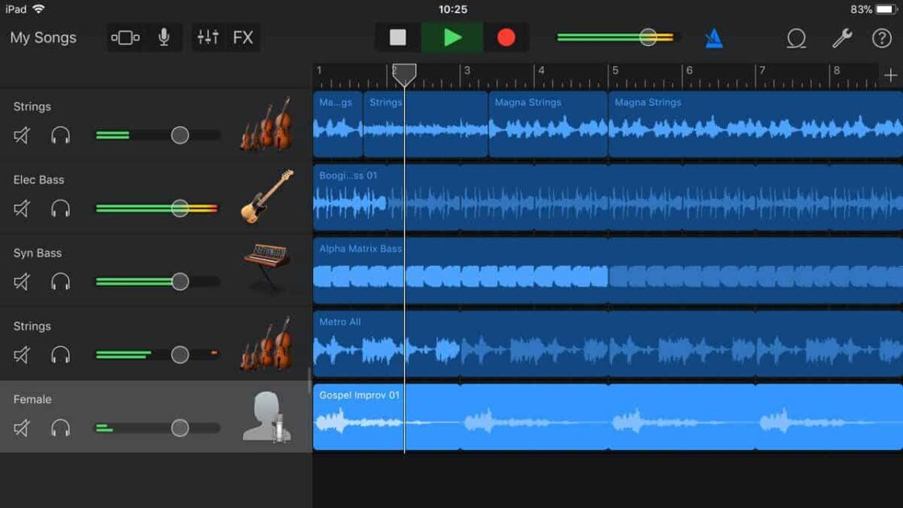The width and height of the screenshot is (903, 508).
Task: Add a new track with the plus button
Action: pos(892,74)
